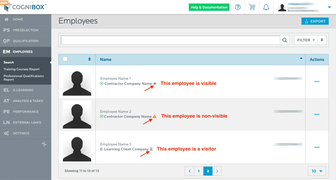Open External Links in sidebar
The image size is (336, 180).
point(26,123)
